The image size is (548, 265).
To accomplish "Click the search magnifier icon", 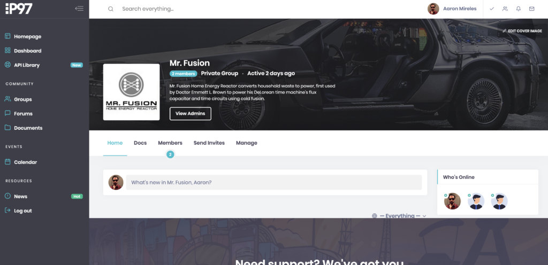I will pyautogui.click(x=111, y=9).
